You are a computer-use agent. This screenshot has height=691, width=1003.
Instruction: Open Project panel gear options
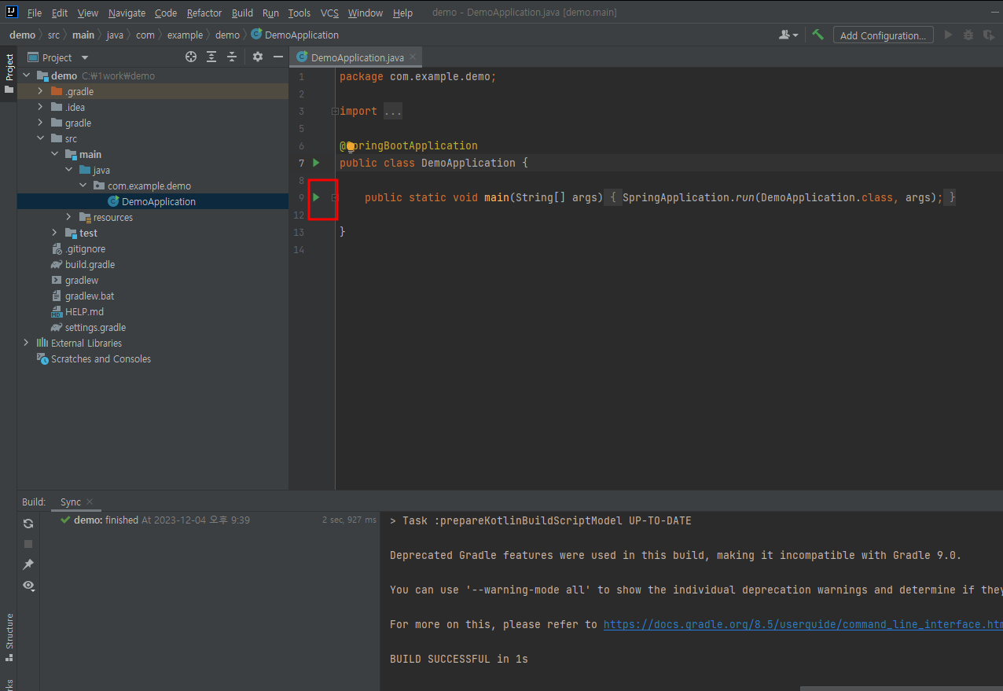click(258, 57)
